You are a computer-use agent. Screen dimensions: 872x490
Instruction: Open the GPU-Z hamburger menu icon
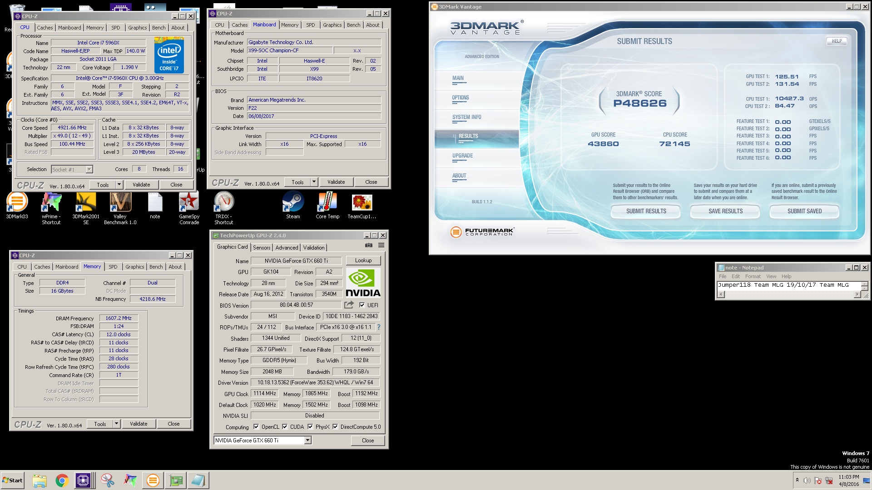tap(381, 245)
